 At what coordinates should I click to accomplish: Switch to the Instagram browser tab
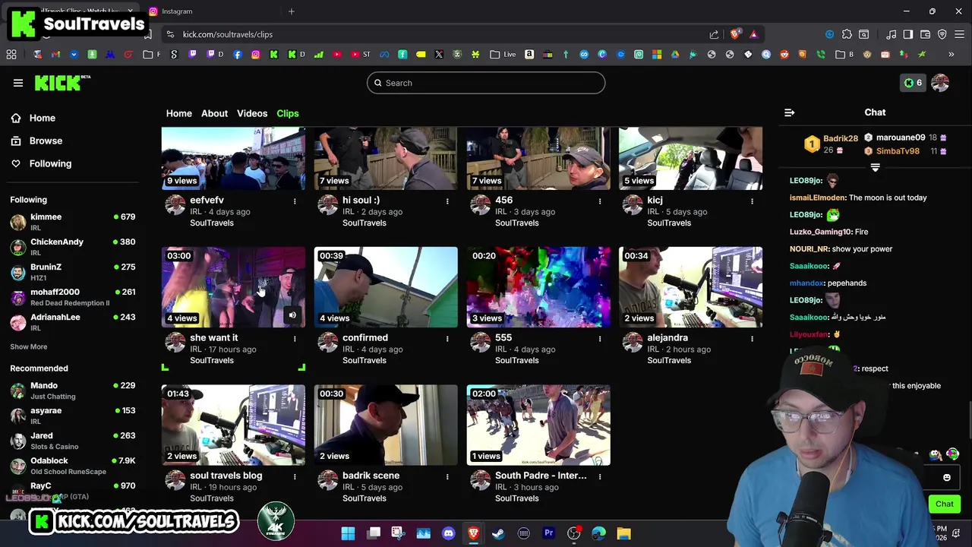tap(209, 11)
